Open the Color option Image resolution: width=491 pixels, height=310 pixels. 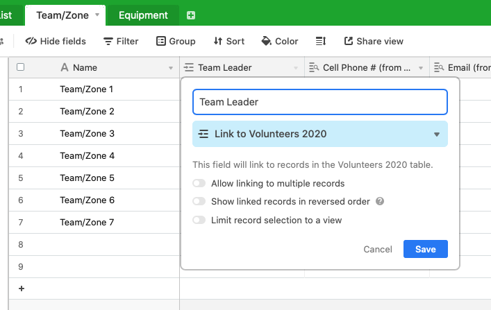[x=280, y=41]
